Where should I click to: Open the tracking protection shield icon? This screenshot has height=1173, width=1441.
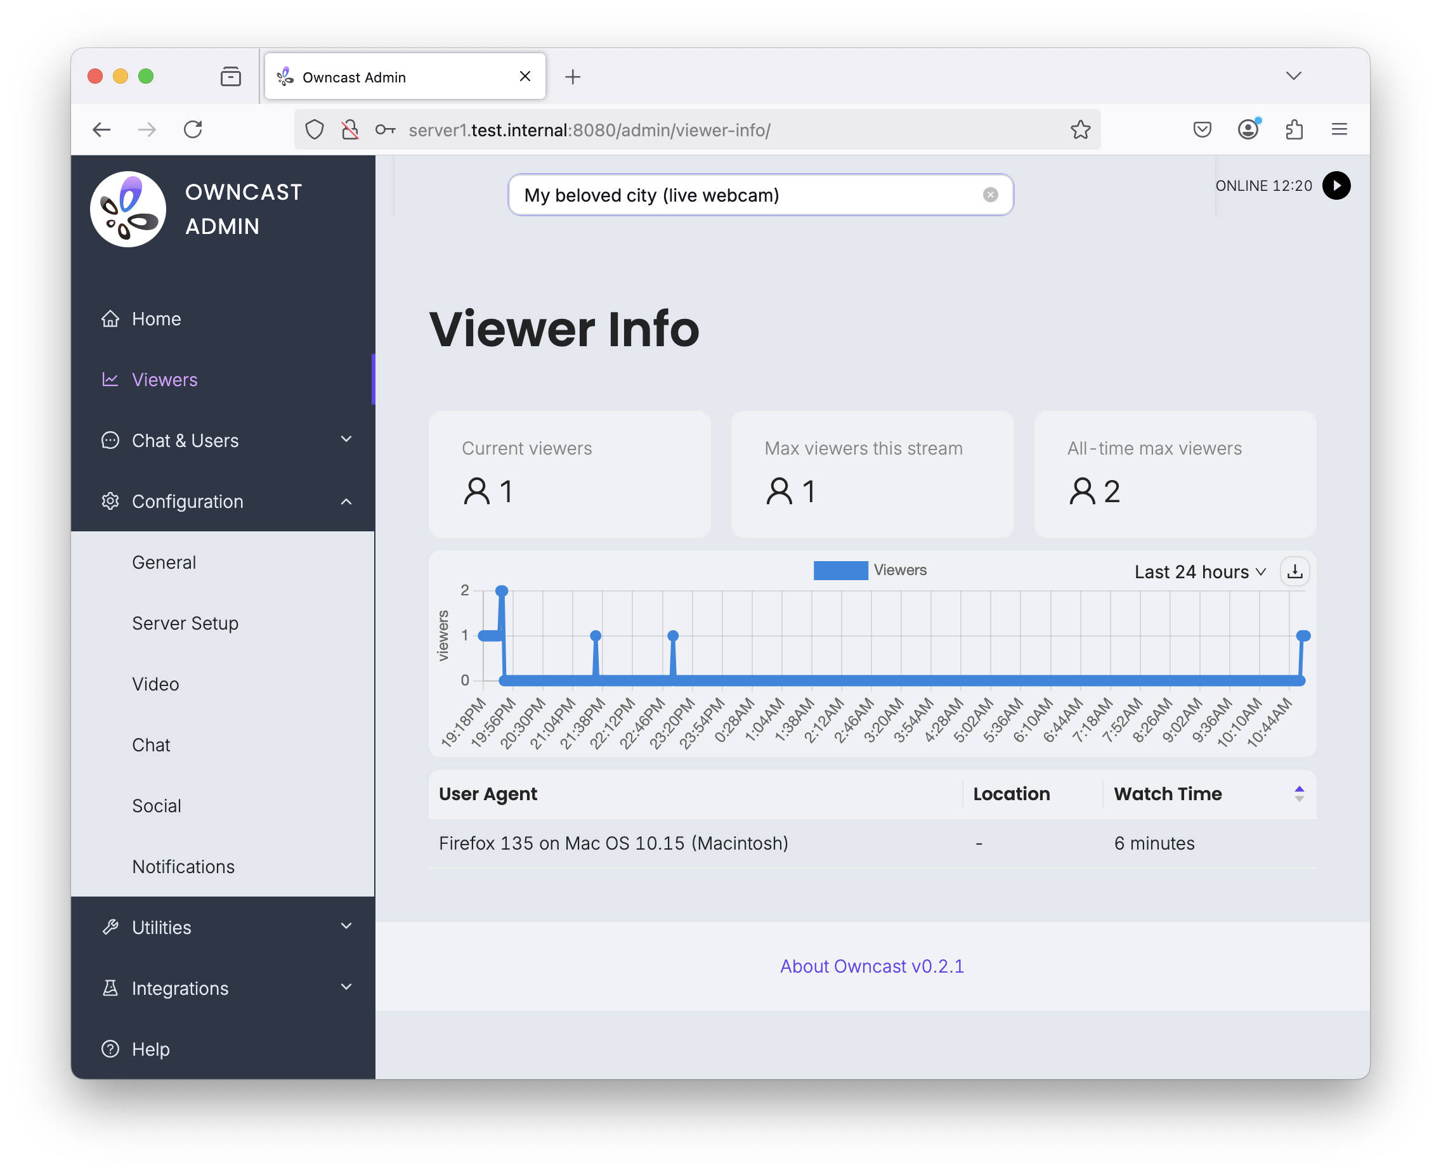[x=315, y=130]
